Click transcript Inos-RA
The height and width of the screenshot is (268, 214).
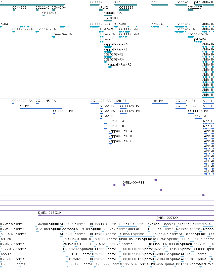157,24
